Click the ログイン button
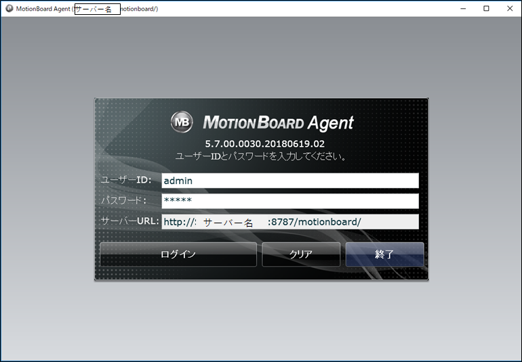Screen dimensions: 522x362 click(178, 254)
